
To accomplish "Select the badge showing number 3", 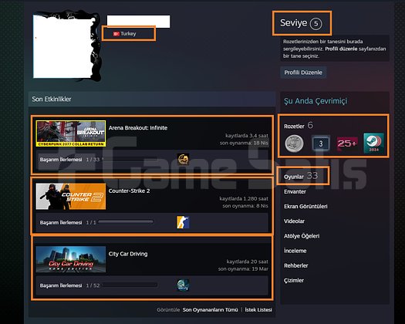I will tap(321, 143).
